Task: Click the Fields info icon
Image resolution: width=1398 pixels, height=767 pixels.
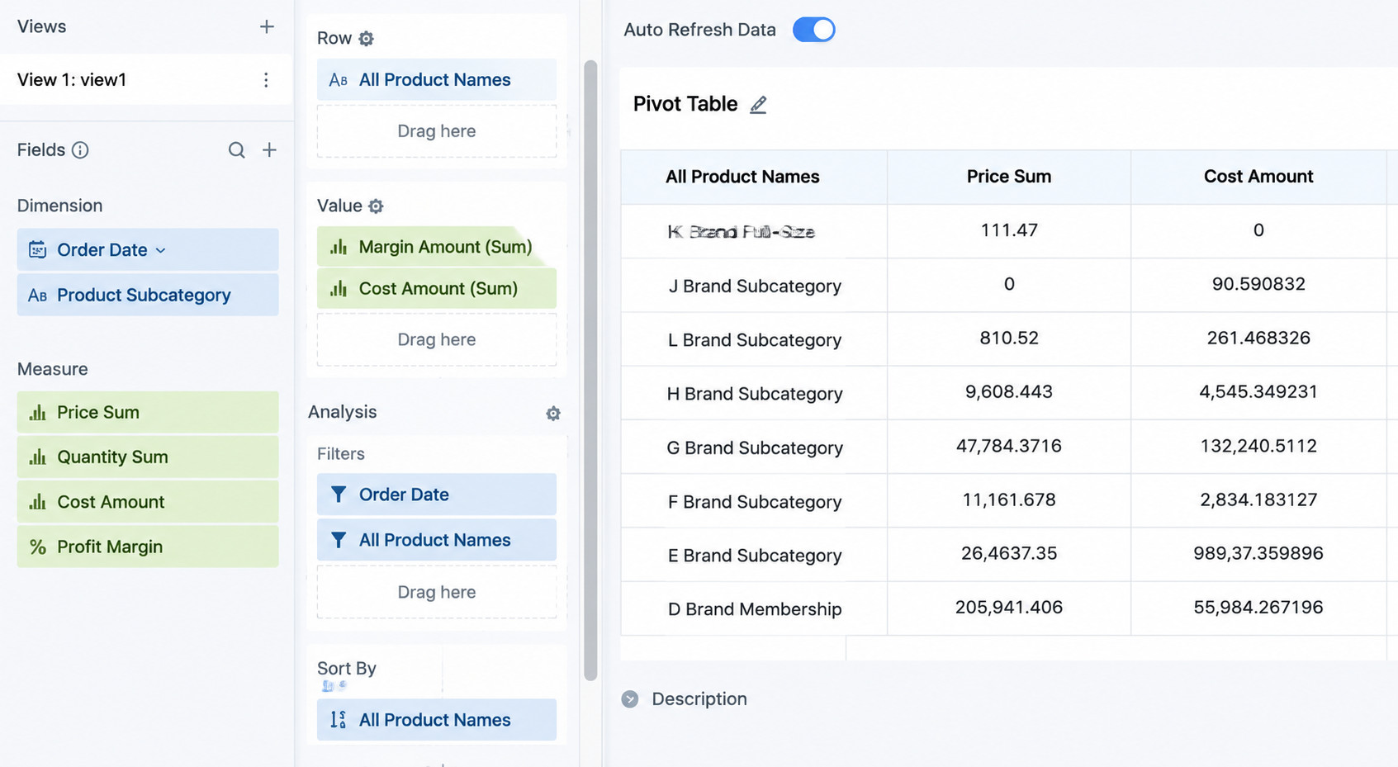Action: (x=80, y=150)
